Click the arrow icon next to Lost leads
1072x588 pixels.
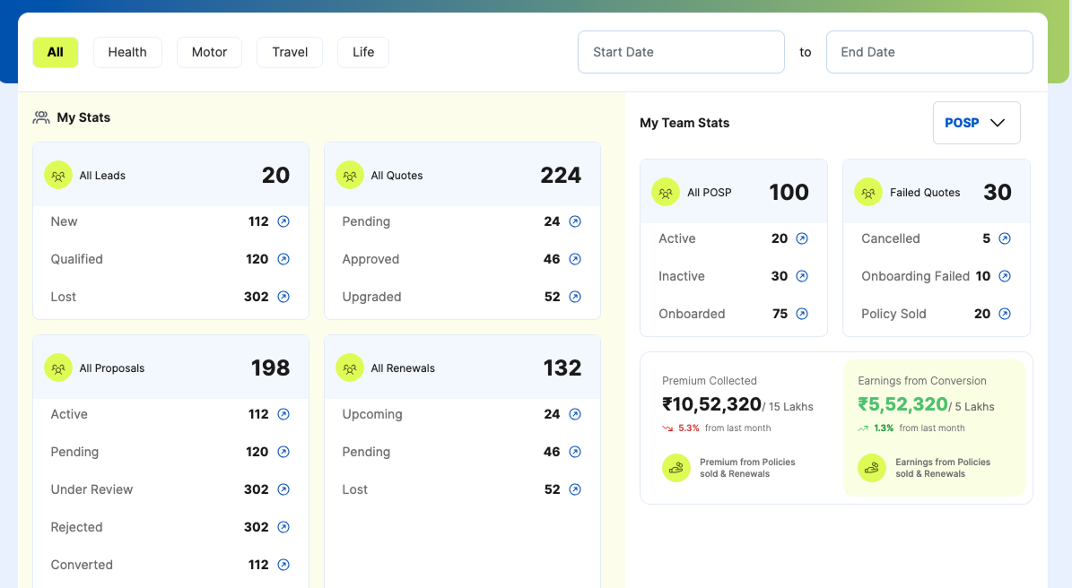[283, 297]
